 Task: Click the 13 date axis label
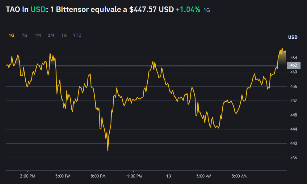point(169,176)
